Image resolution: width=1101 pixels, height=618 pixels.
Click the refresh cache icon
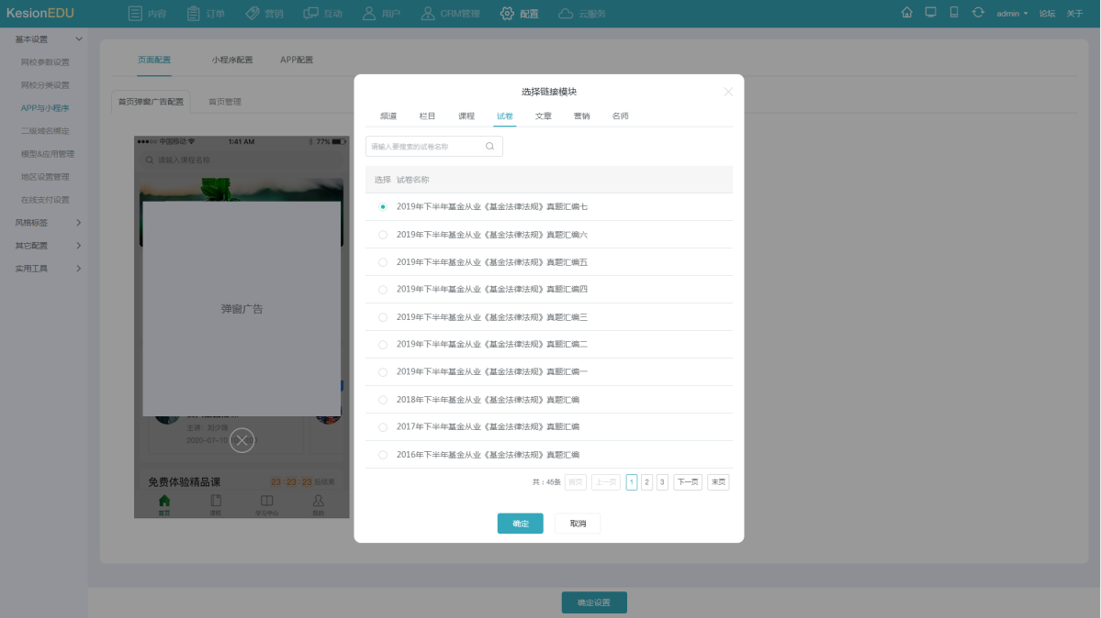(x=978, y=13)
